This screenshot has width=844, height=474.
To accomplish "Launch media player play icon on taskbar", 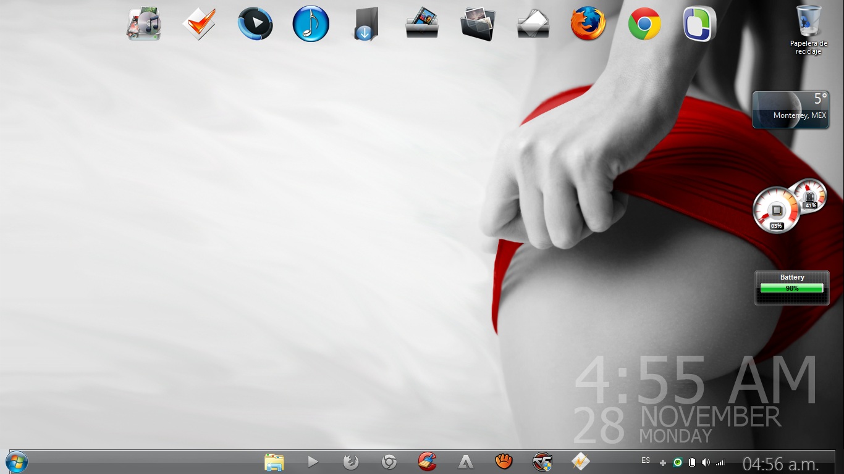I will tap(313, 462).
